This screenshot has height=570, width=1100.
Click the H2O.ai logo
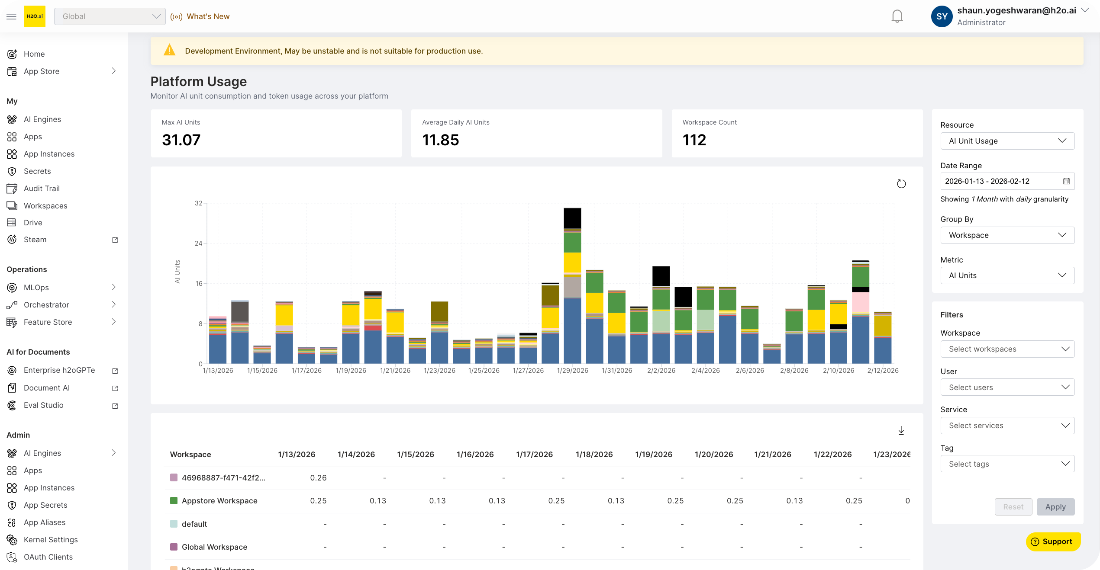(35, 16)
